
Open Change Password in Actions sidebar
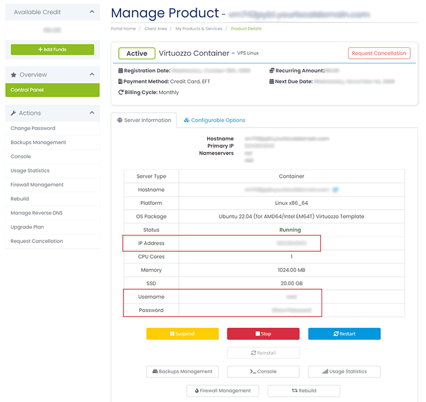tap(33, 128)
